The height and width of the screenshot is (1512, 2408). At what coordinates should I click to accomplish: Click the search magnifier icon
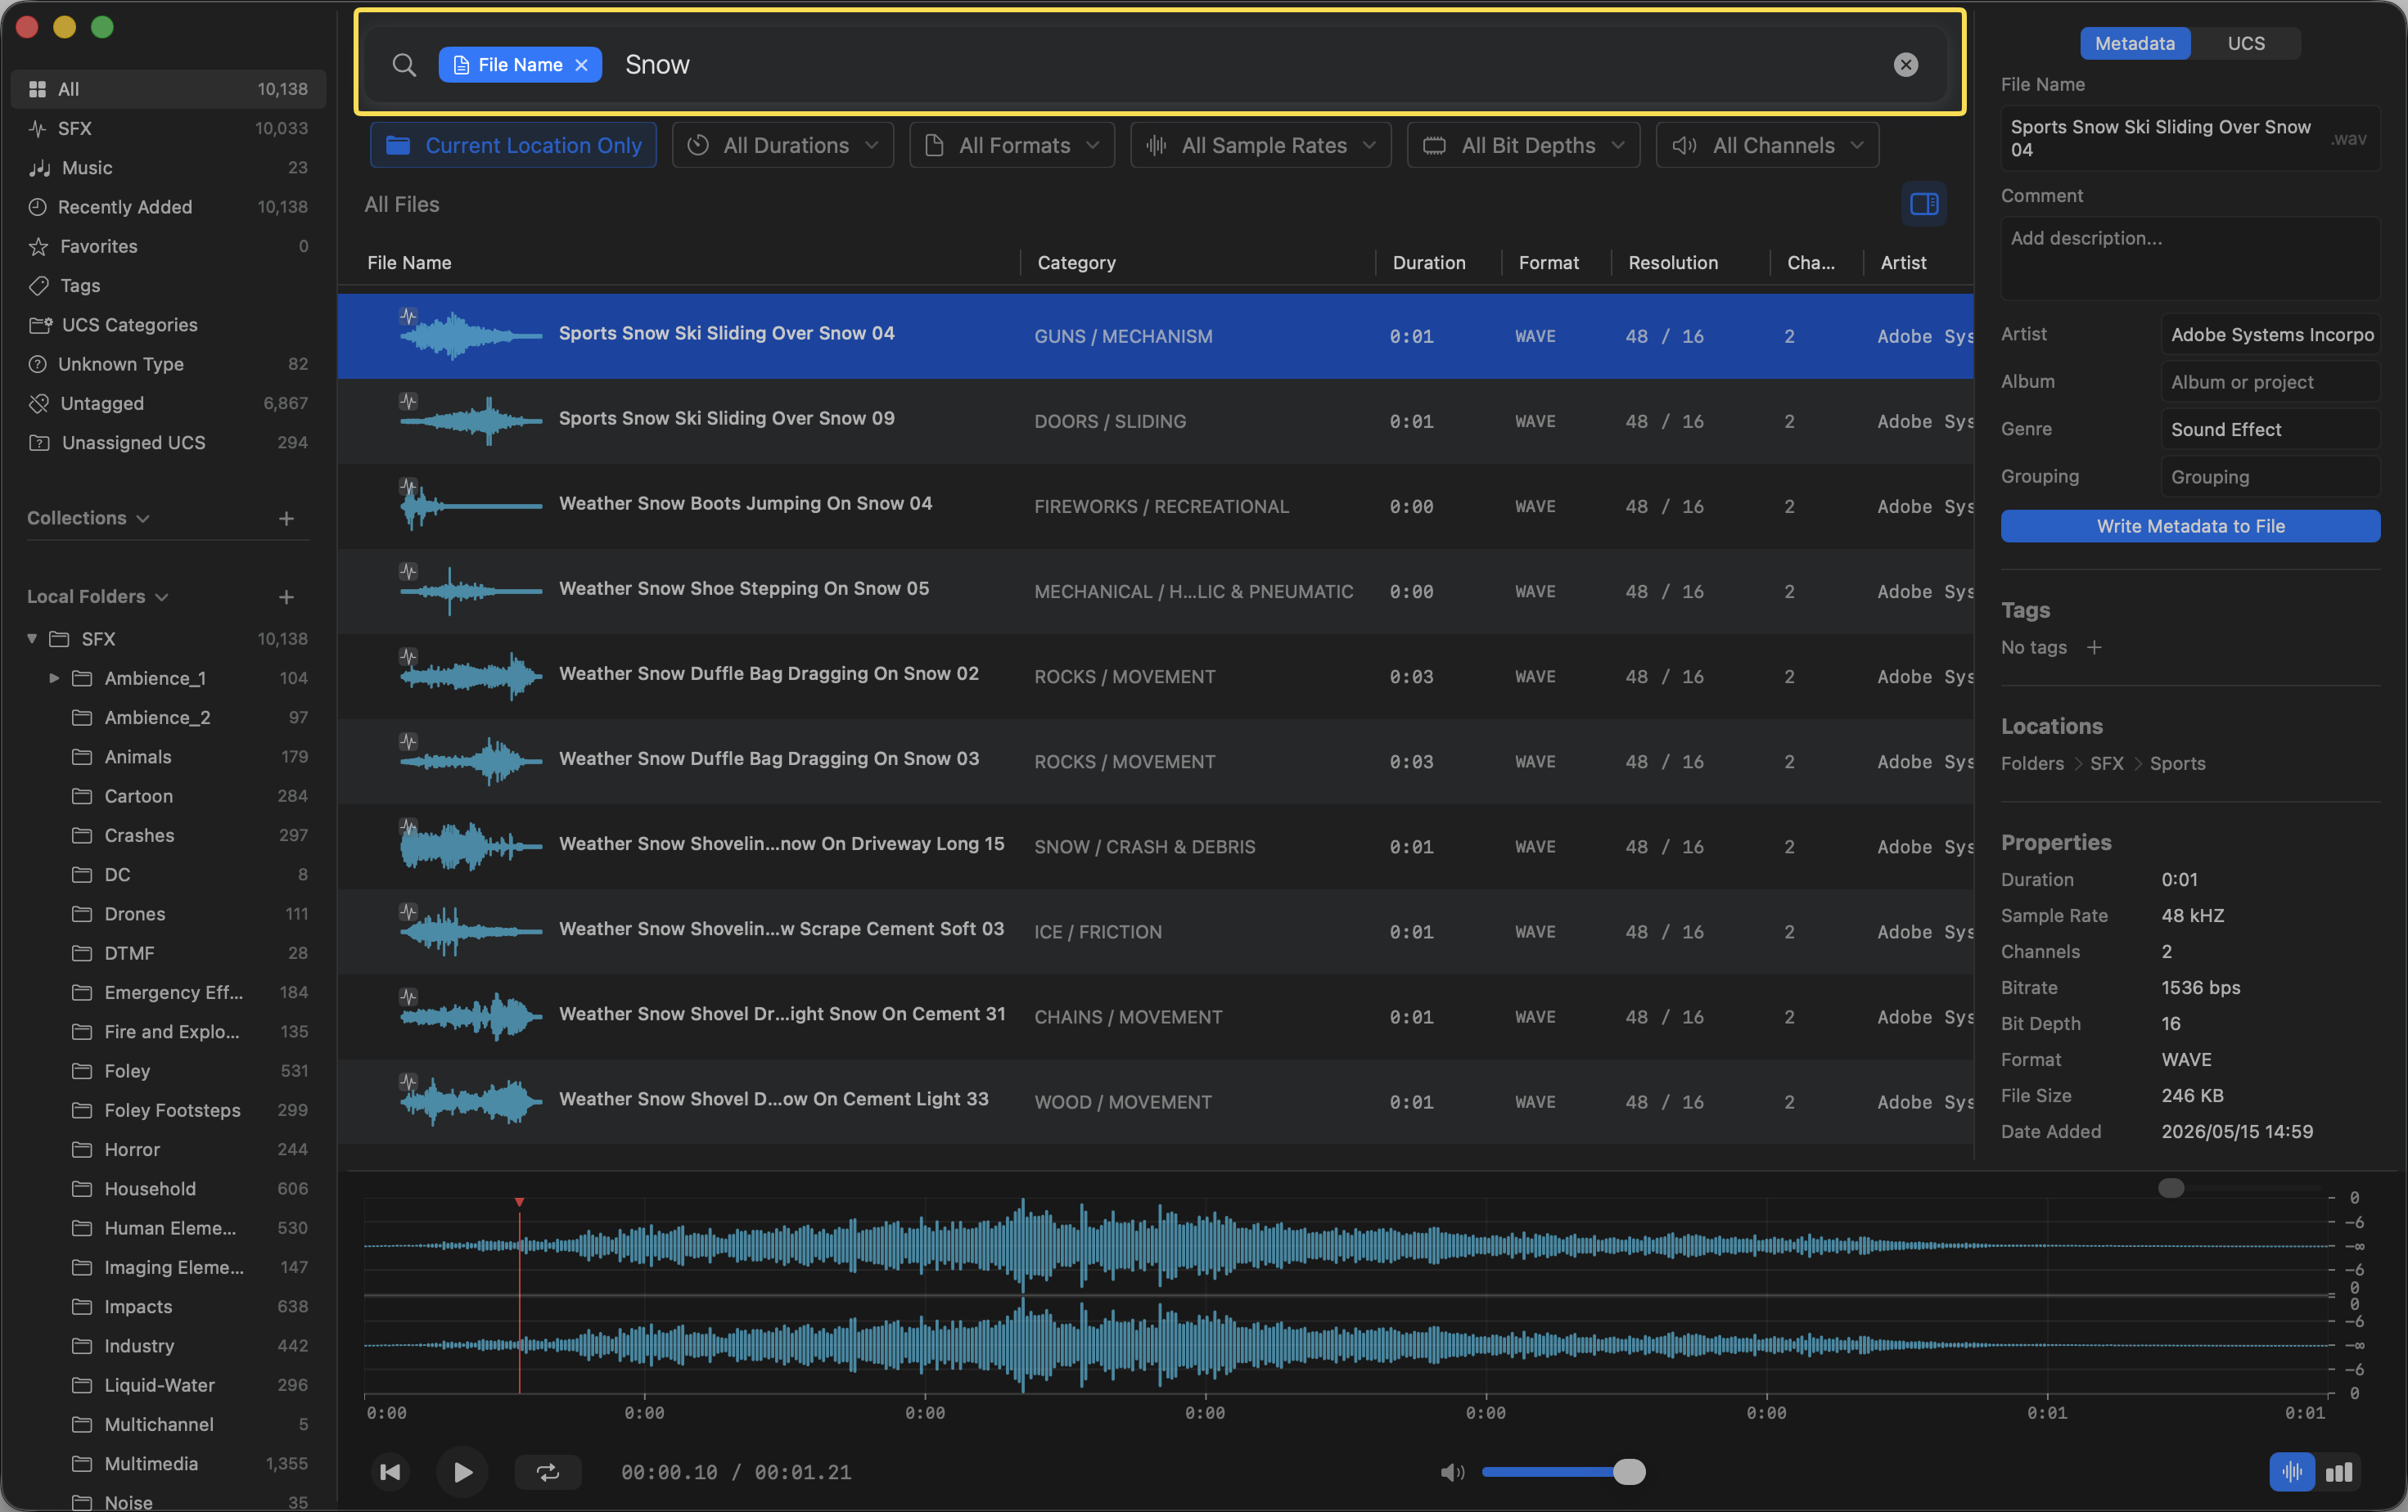click(x=404, y=65)
